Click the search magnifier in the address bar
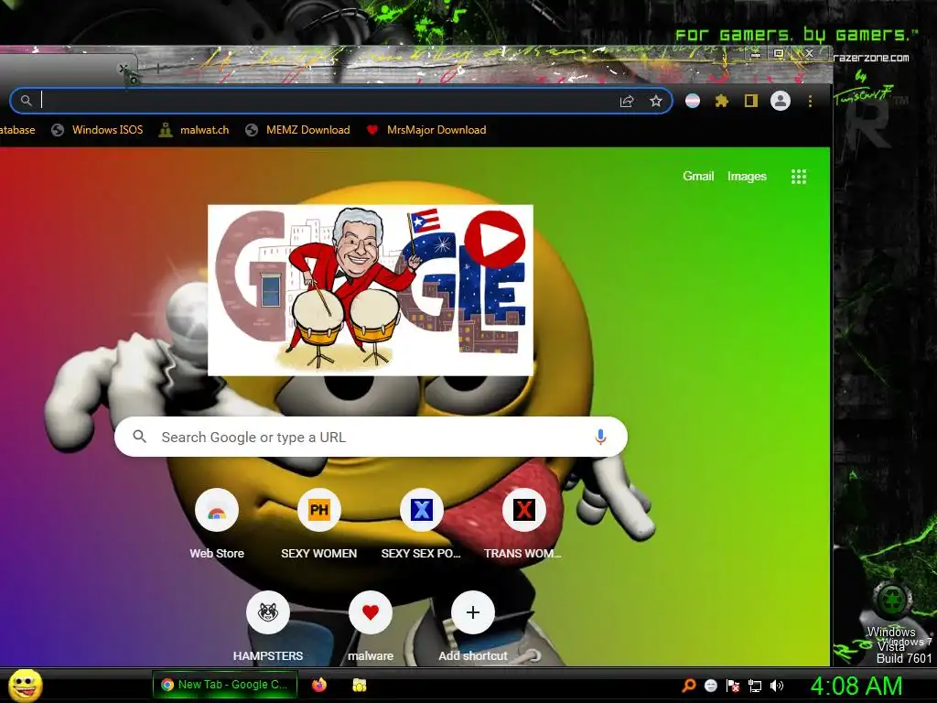Screen dimensions: 937x703 [x=26, y=101]
